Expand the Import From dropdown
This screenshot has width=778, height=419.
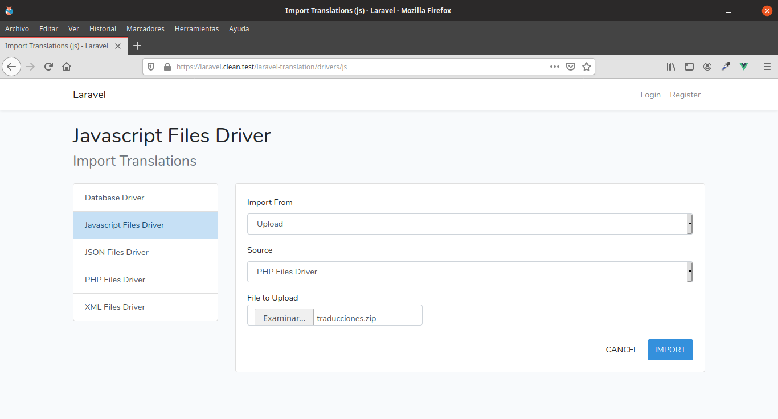[x=469, y=224]
